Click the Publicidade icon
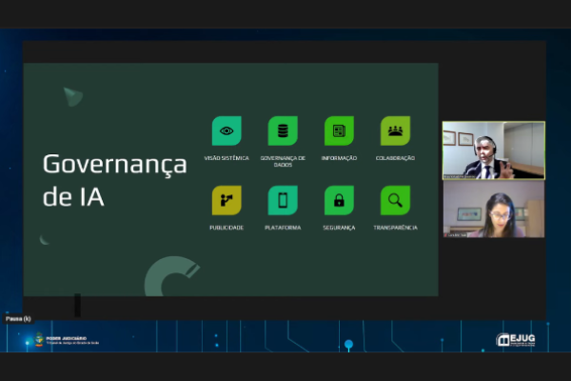 pos(226,200)
